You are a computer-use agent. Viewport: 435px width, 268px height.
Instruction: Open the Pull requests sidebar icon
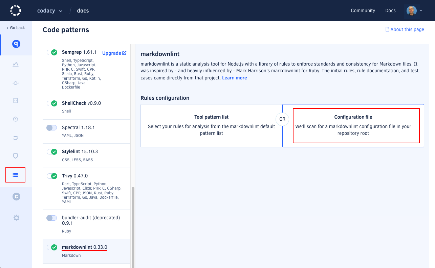(16, 138)
